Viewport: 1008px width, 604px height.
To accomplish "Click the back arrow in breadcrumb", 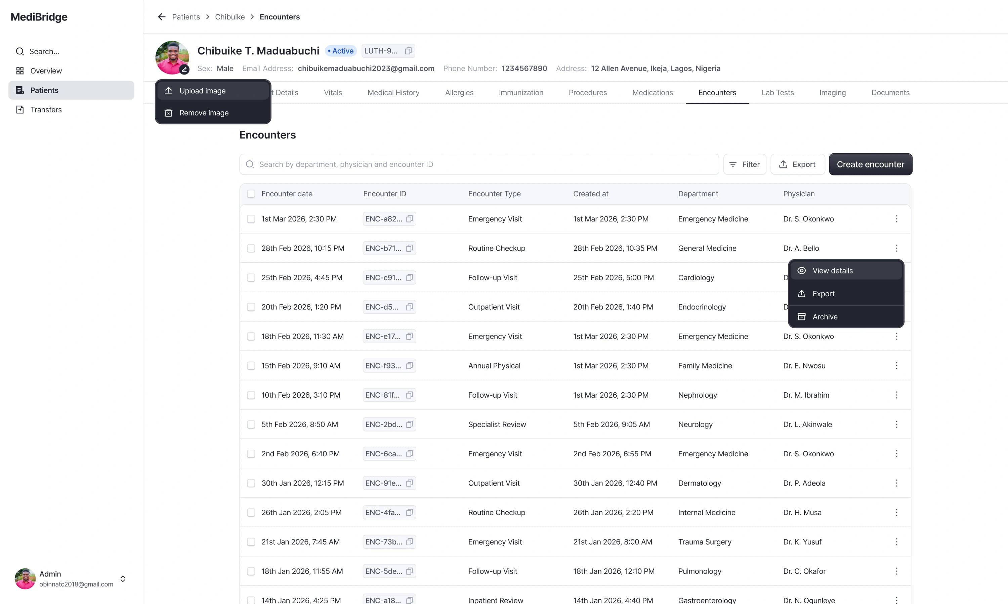I will pyautogui.click(x=162, y=17).
